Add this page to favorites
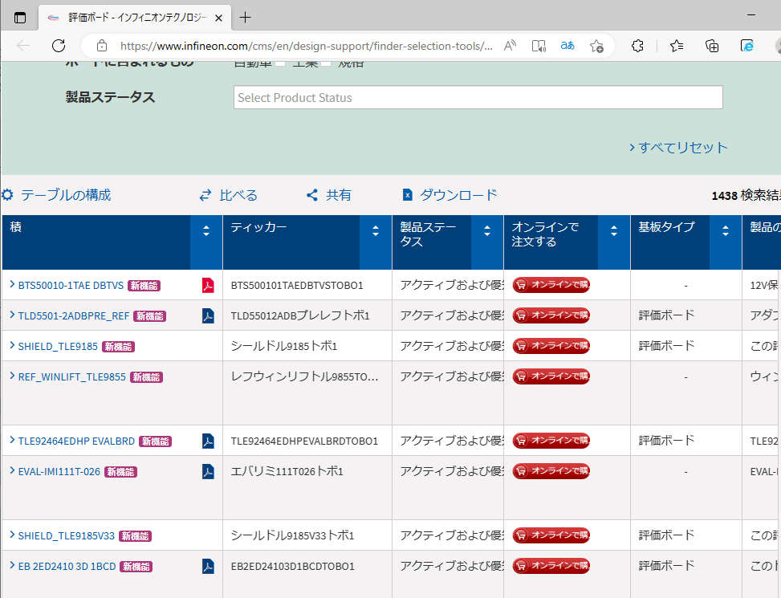Image resolution: width=781 pixels, height=598 pixels. pos(596,46)
